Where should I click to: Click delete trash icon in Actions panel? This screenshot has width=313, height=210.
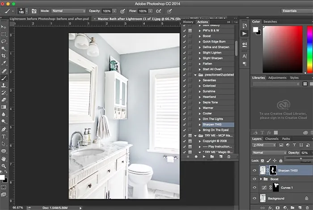[x=229, y=156]
